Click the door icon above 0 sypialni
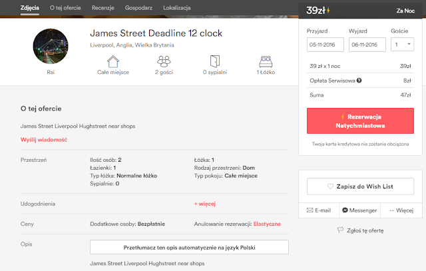426x271 pixels. point(214,62)
